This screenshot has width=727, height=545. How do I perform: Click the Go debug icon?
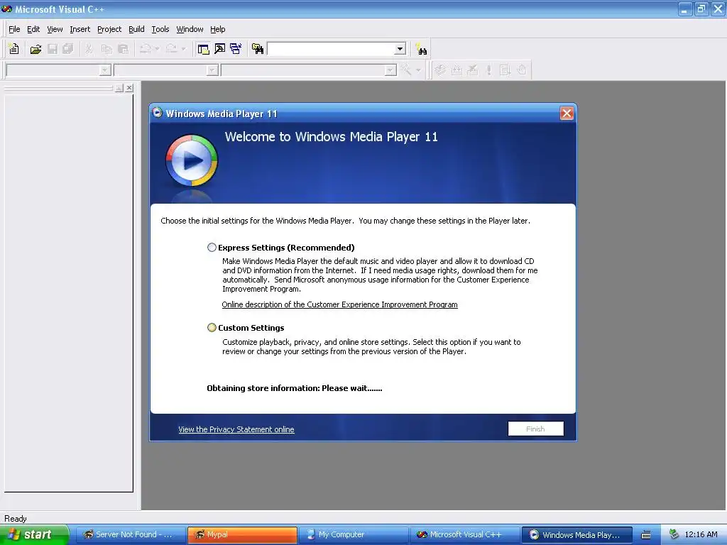505,70
